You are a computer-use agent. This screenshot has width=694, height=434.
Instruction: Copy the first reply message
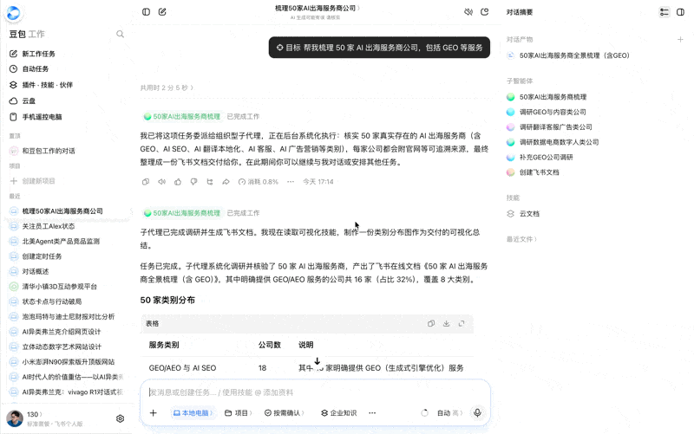click(146, 182)
